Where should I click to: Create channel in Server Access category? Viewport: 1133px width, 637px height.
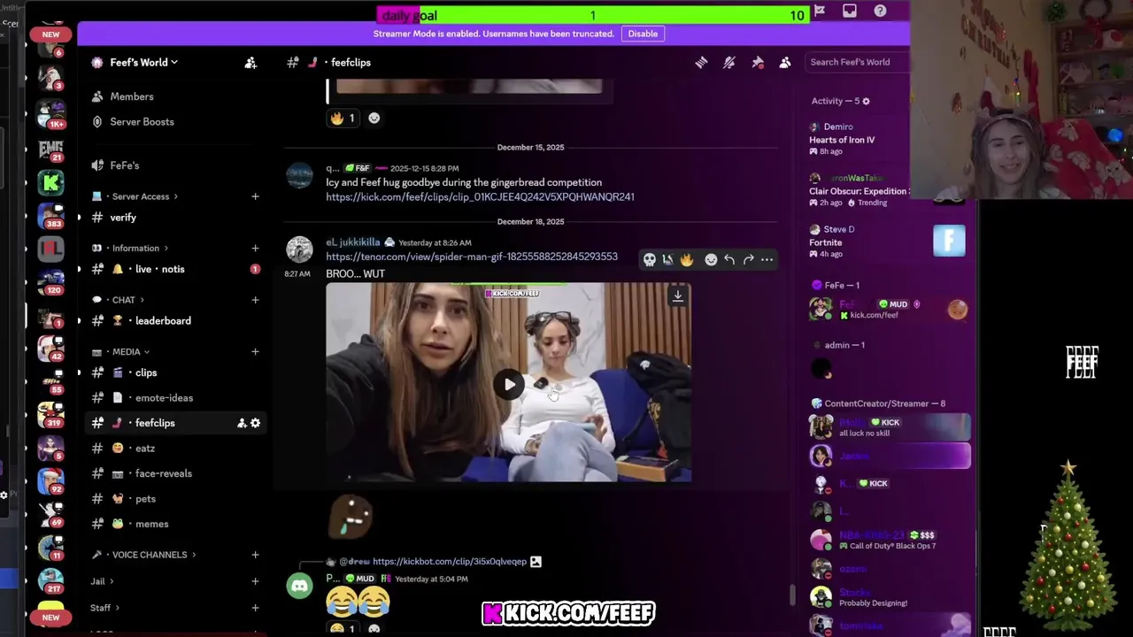point(255,196)
